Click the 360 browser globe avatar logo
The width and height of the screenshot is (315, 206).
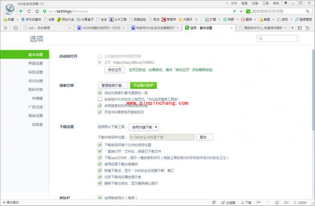tap(9, 9)
